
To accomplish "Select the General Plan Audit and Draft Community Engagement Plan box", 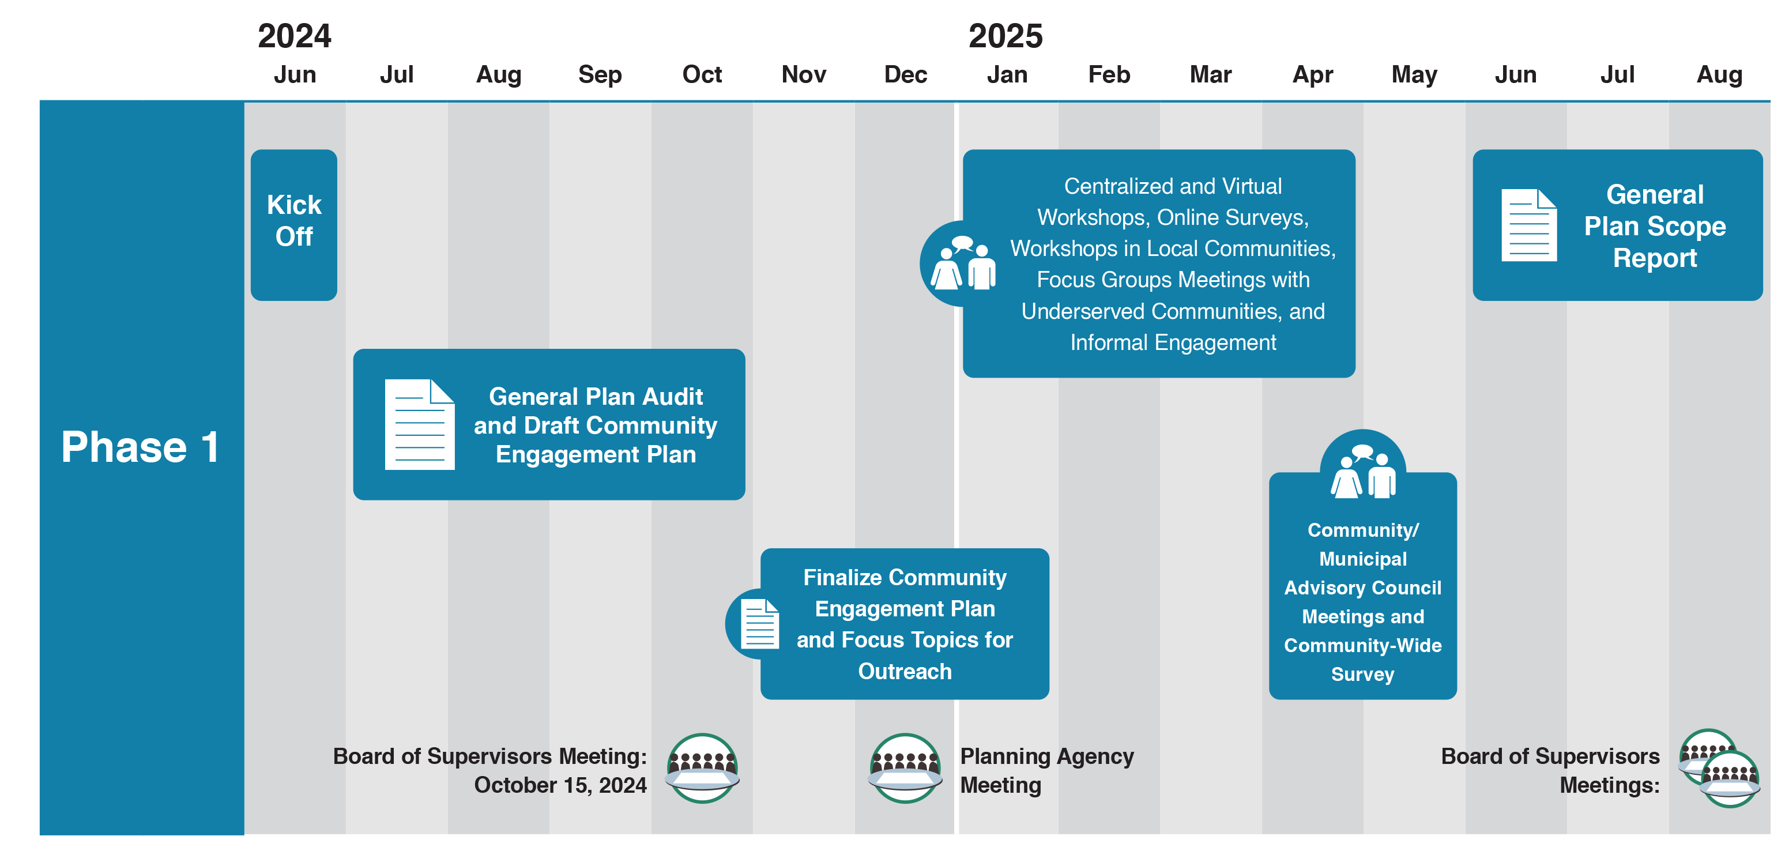I will 549,424.
